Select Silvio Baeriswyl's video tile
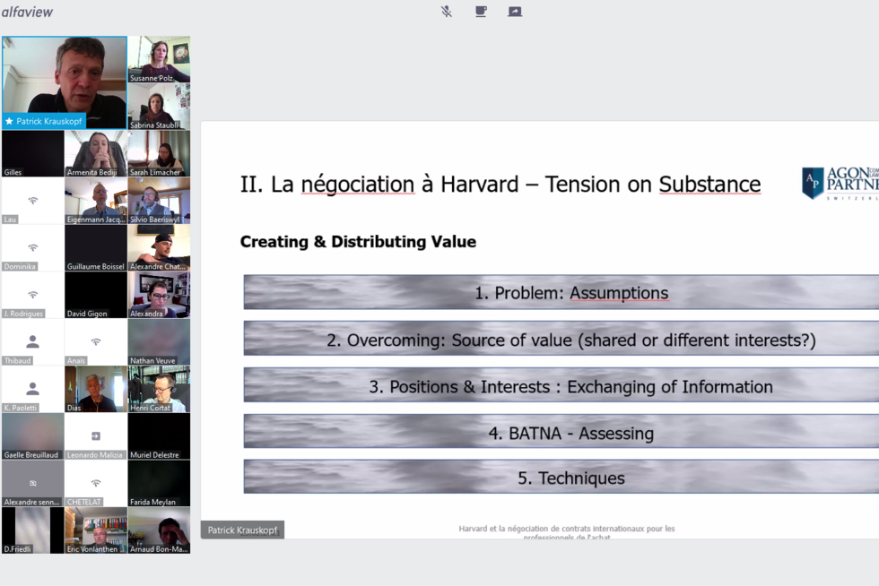Image resolution: width=879 pixels, height=586 pixels. (160, 201)
